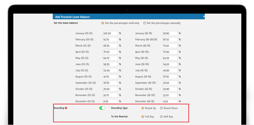Click the July (01-15) percentage field
Viewport: 254px width, 125px height.
click(x=110, y=71)
